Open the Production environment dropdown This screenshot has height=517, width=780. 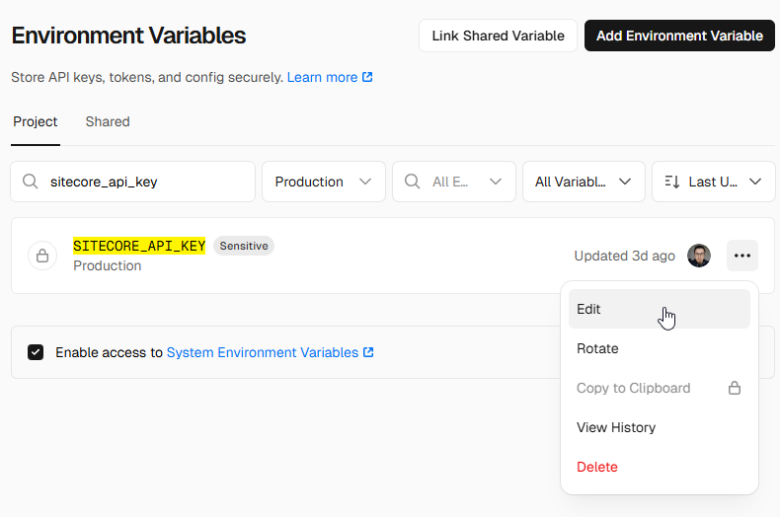324,182
